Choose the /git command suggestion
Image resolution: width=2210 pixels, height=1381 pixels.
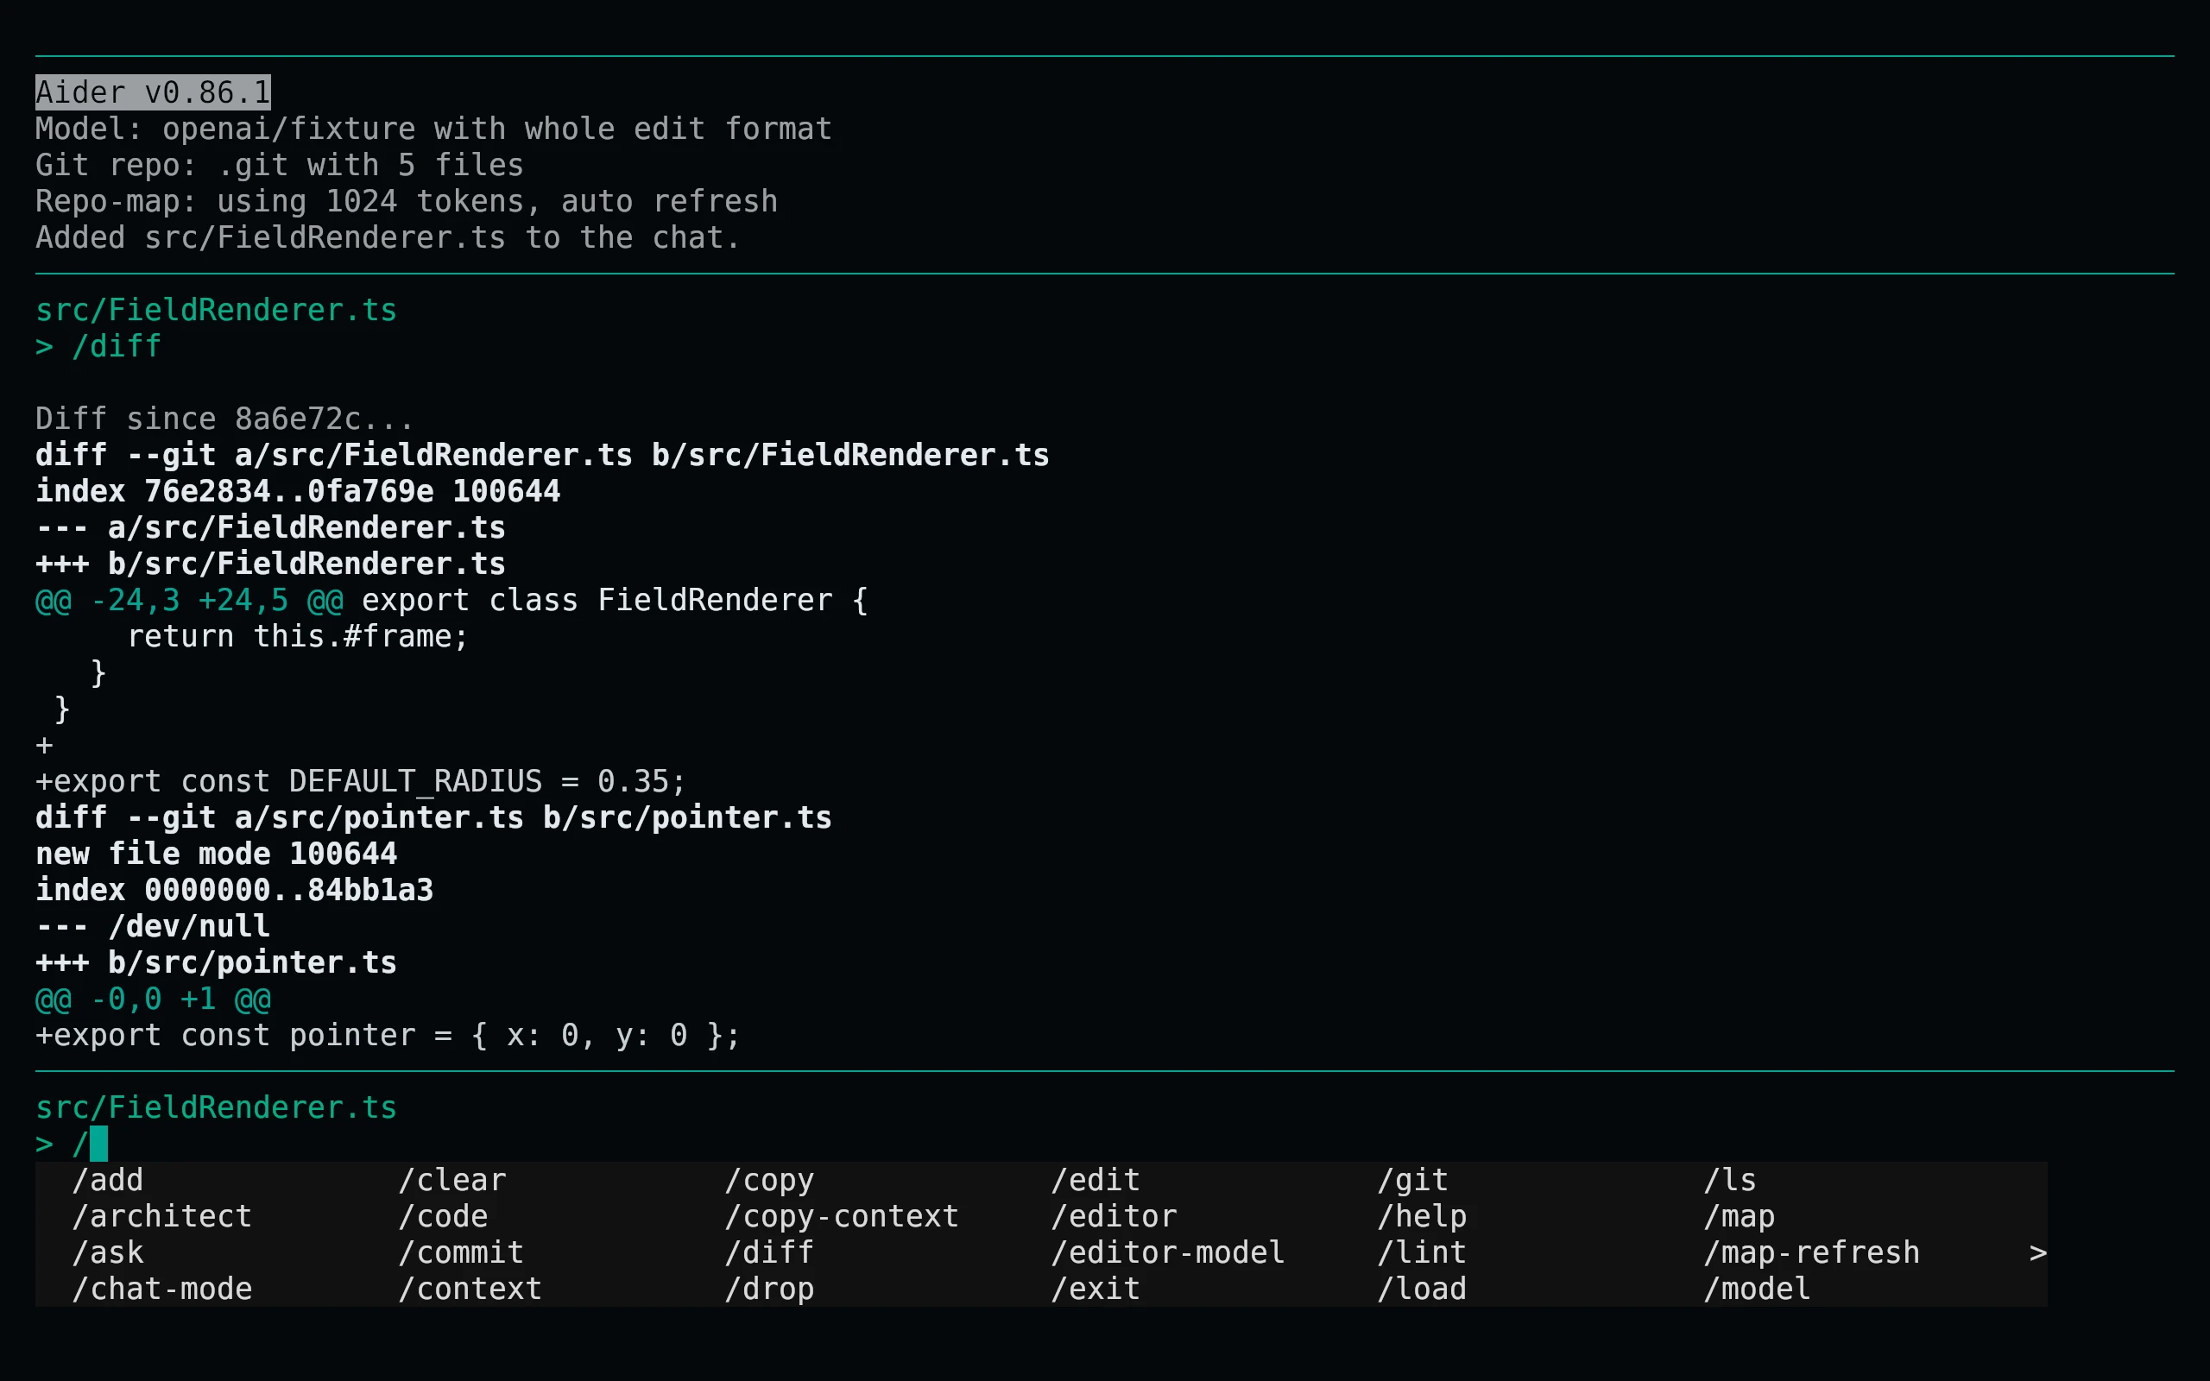tap(1412, 1180)
